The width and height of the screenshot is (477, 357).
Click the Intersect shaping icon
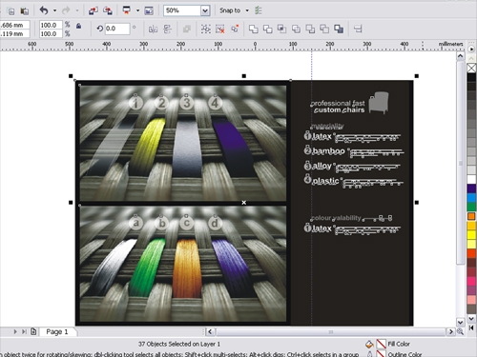tap(281, 30)
